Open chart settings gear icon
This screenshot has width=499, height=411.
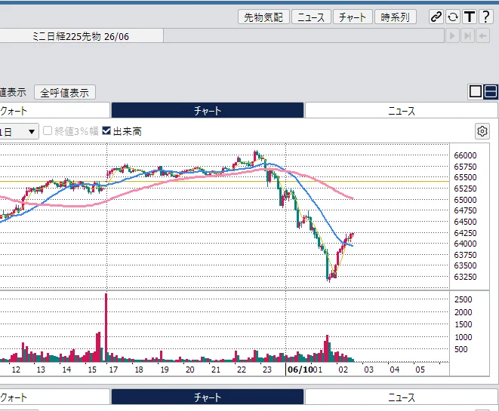click(482, 131)
